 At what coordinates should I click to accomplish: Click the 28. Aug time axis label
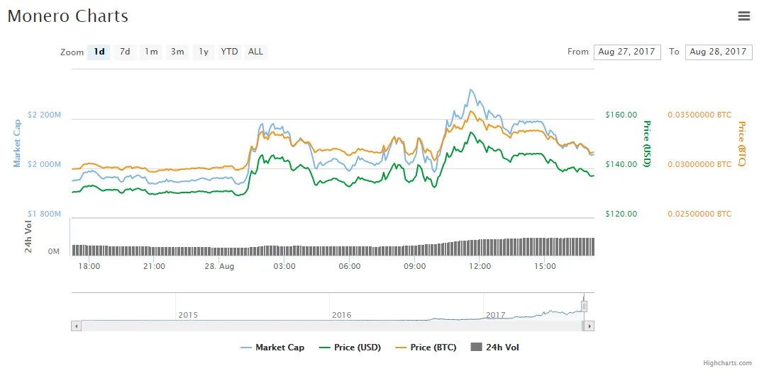[219, 266]
